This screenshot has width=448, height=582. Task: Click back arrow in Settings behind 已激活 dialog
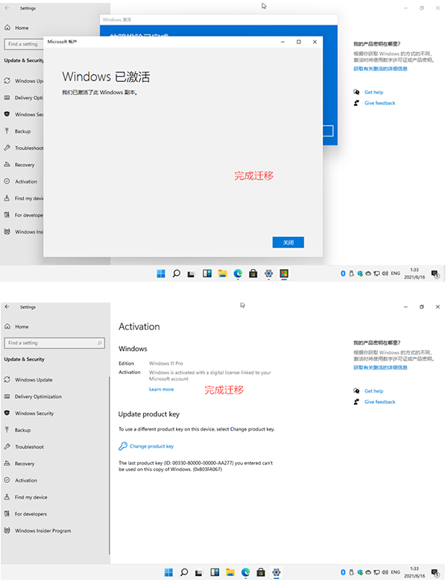pyautogui.click(x=7, y=7)
